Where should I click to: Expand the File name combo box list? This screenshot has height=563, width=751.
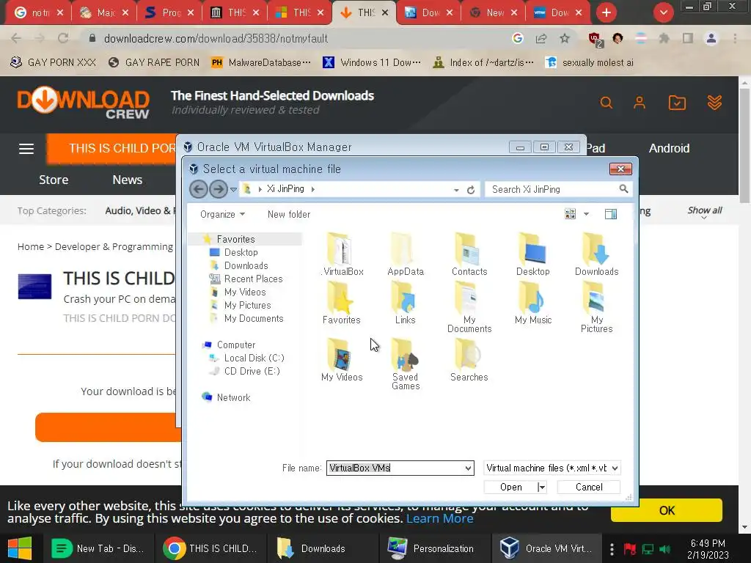click(x=468, y=468)
